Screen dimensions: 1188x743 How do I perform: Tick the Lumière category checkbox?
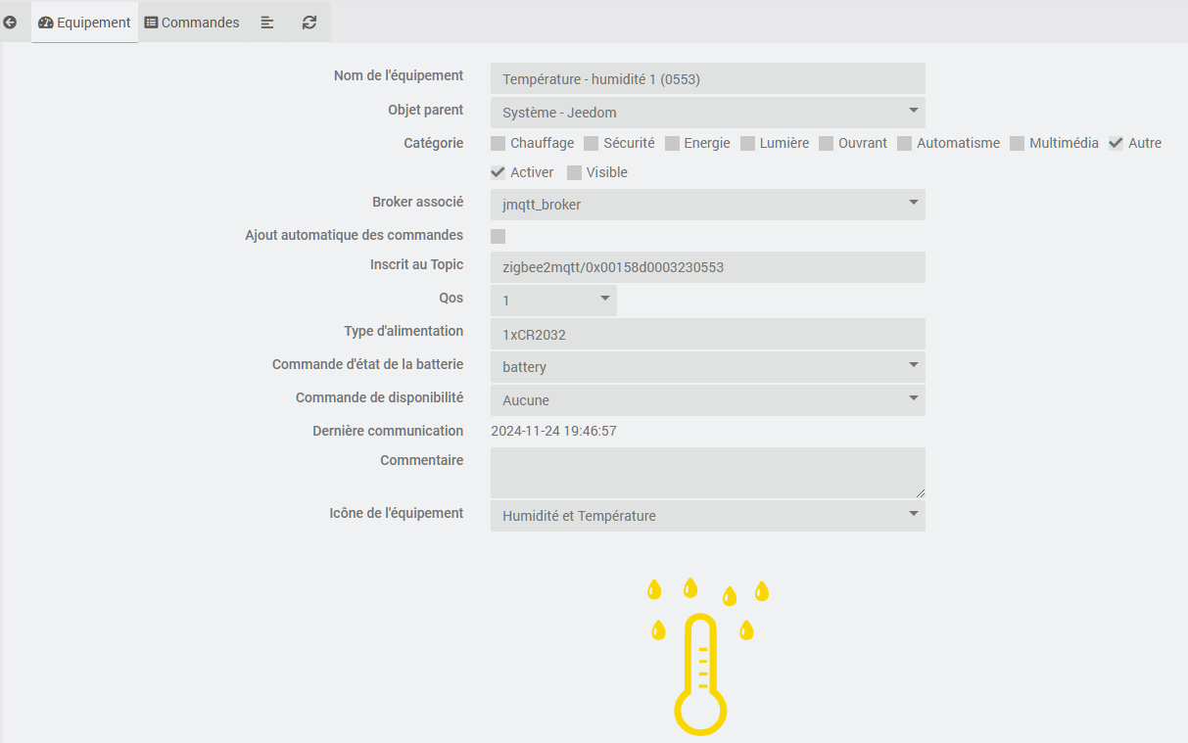(747, 143)
